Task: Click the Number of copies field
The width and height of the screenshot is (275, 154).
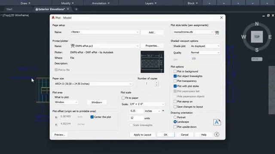Action: coord(148,84)
